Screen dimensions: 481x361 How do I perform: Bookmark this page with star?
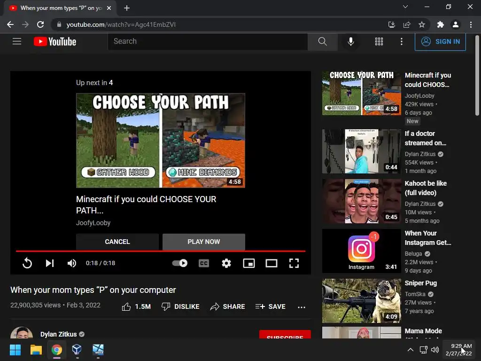pos(422,24)
